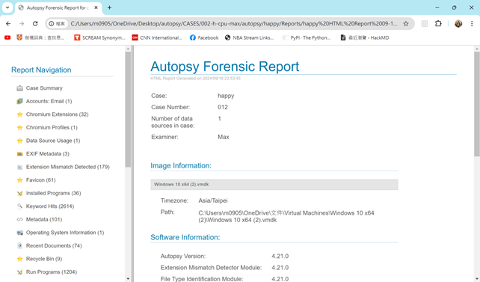Open the Facebook bookmark
480x282 pixels.
[204, 37]
